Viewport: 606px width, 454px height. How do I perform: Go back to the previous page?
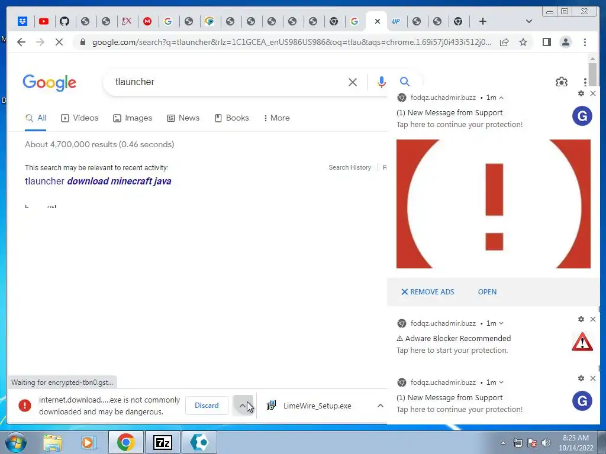pyautogui.click(x=21, y=42)
